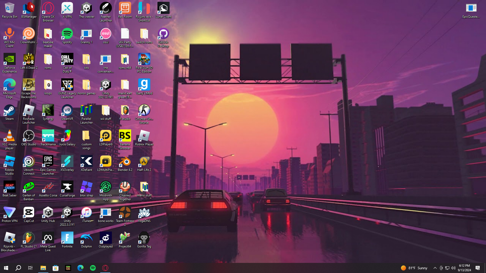Image resolution: width=486 pixels, height=273 pixels.
Task: Select the Counter-Strike Source icon
Action: (x=144, y=114)
